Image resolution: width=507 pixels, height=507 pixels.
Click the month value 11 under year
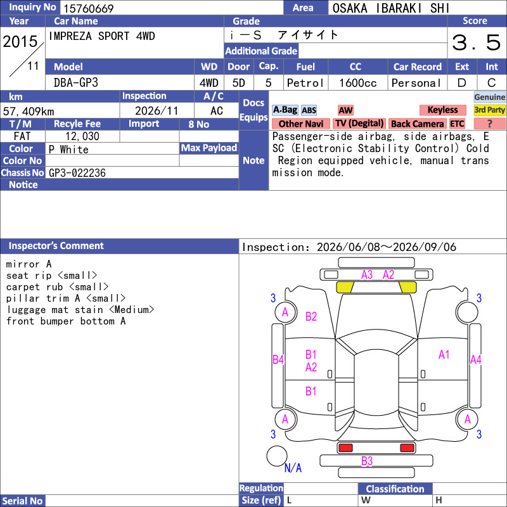click(x=33, y=66)
